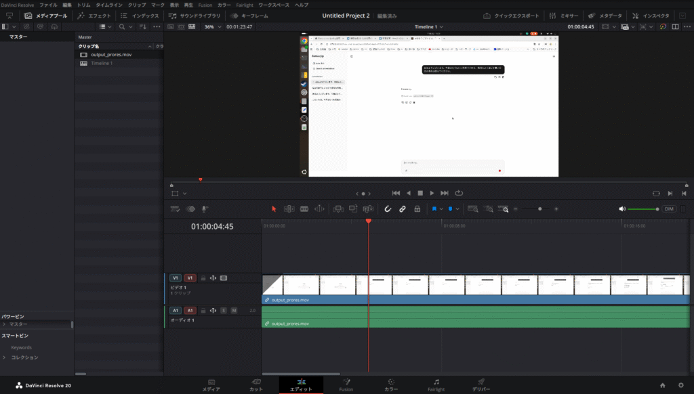The width and height of the screenshot is (694, 394).
Task: Lock the Video 1 track
Action: [203, 278]
